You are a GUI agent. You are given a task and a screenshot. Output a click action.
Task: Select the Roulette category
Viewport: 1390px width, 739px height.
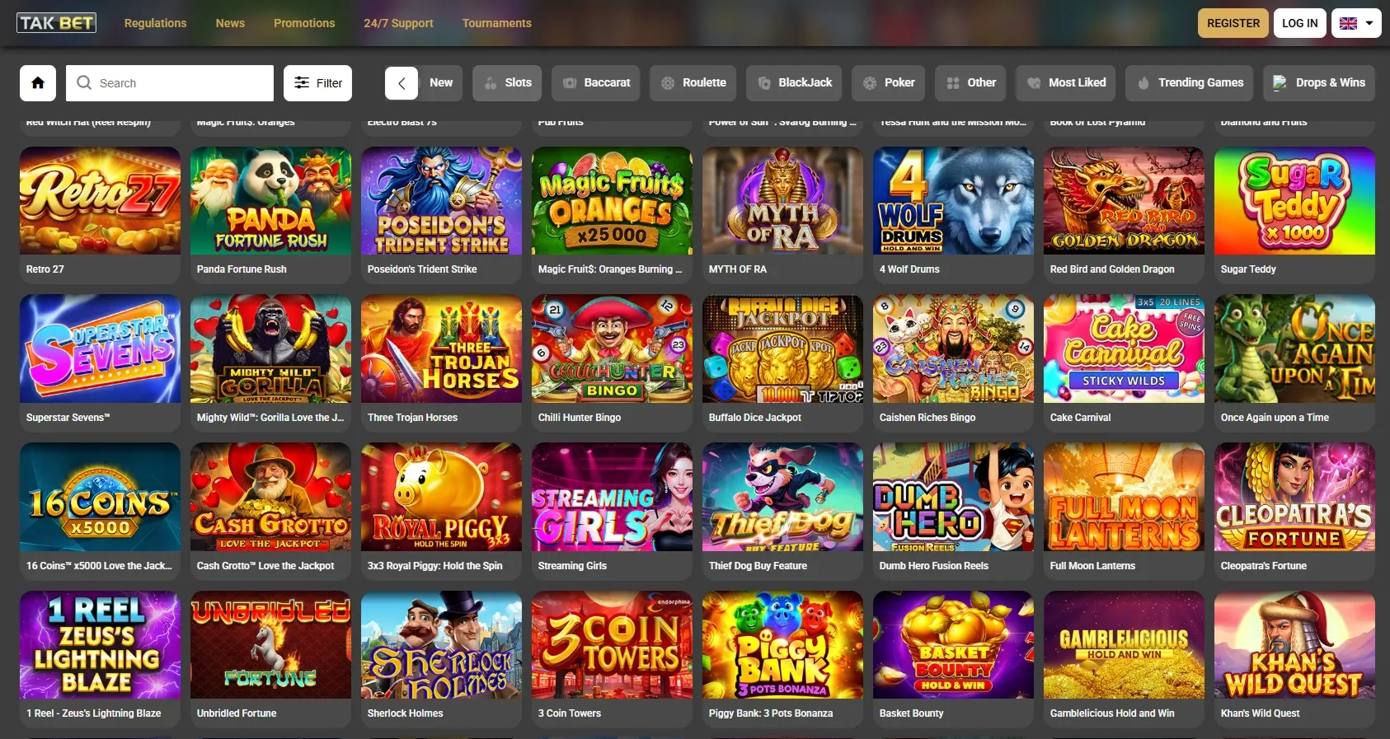tap(693, 83)
